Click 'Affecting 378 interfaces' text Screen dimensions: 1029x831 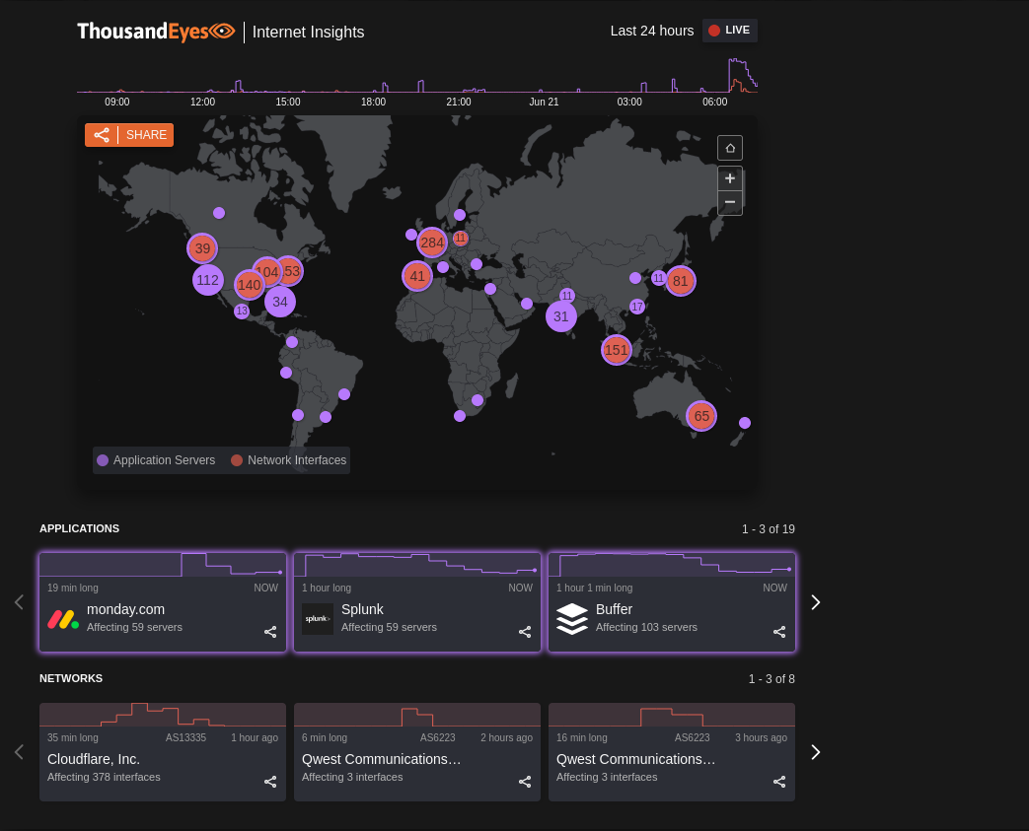click(104, 777)
